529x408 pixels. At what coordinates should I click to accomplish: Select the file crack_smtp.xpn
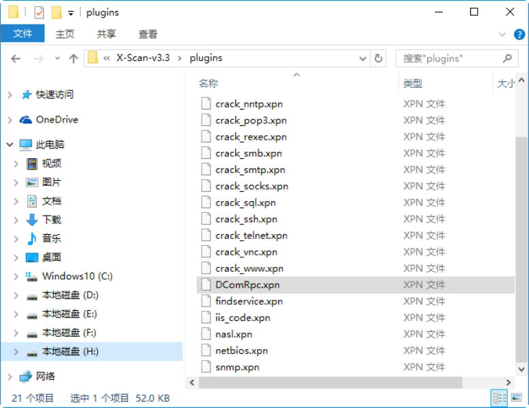click(250, 170)
